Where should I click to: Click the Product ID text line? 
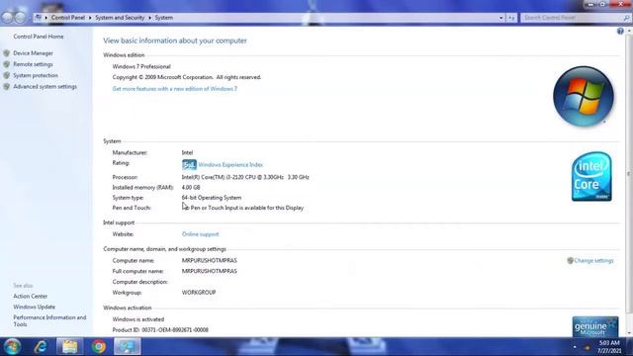click(160, 330)
